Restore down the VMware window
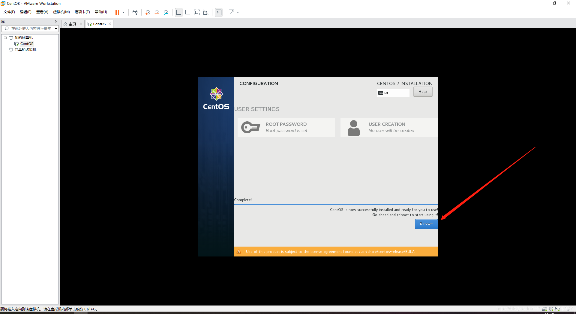The height and width of the screenshot is (314, 576). (x=555, y=3)
